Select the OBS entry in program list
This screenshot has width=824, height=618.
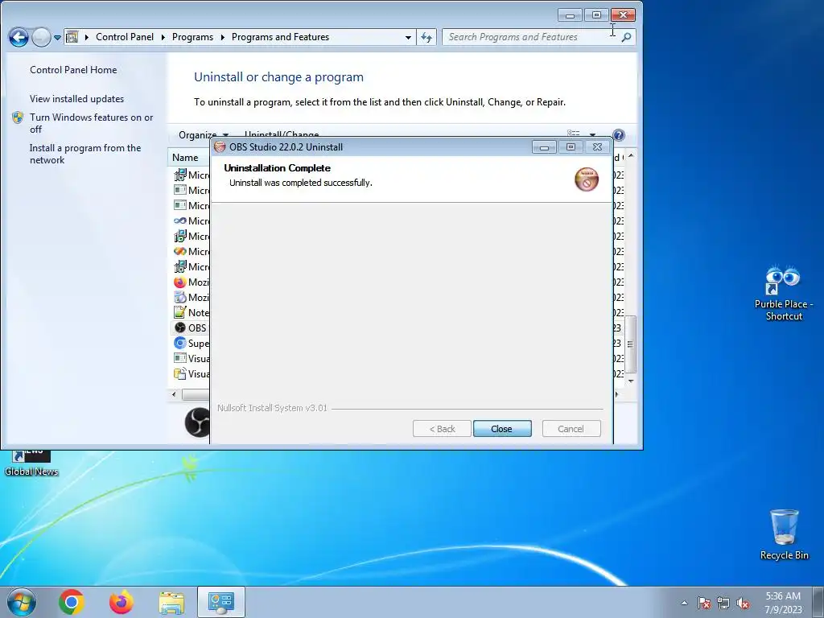click(190, 328)
